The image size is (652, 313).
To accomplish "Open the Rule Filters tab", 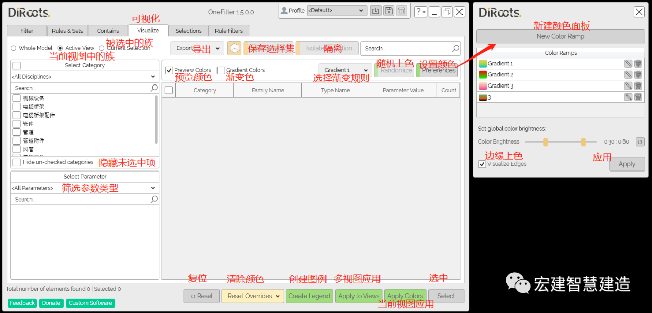I will pyautogui.click(x=229, y=31).
